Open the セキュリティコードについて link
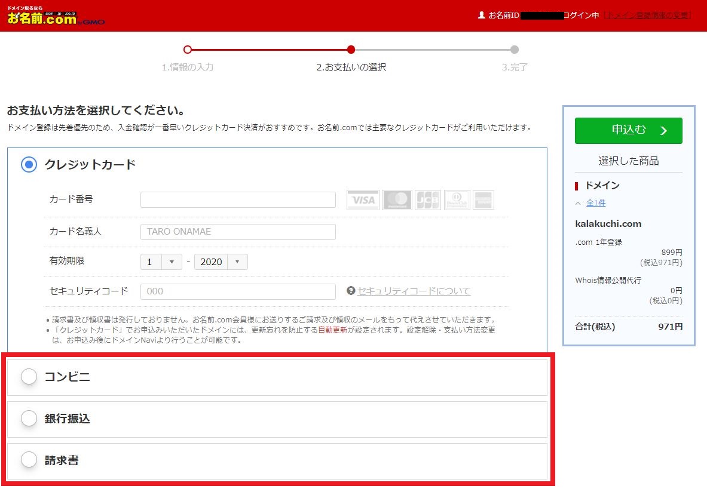This screenshot has width=707, height=495. [414, 291]
